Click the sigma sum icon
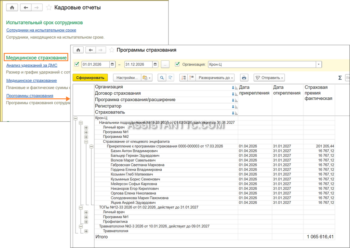350x248 pixels. coord(340,78)
